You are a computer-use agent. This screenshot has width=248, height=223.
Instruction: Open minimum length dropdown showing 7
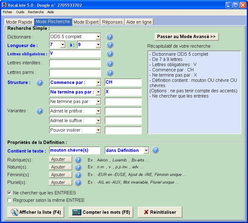[63, 45]
